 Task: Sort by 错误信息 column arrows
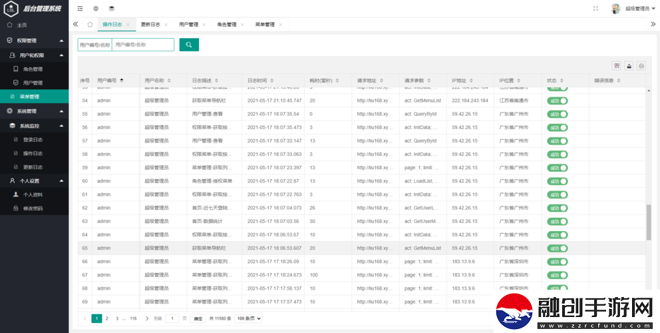(x=617, y=80)
